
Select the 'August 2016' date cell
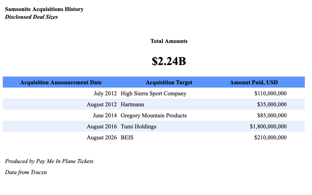pos(102,126)
